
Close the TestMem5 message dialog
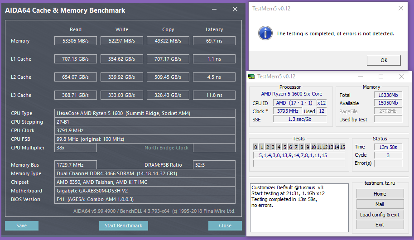tap(401, 9)
